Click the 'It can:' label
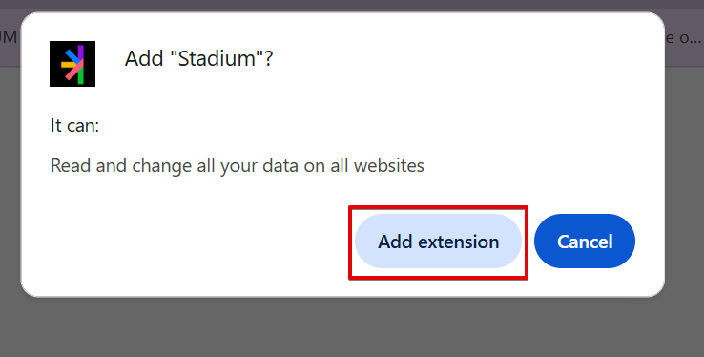 74,125
